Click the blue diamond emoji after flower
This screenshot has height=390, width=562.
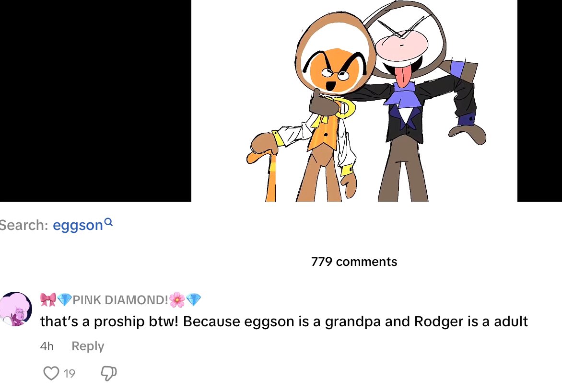(194, 300)
